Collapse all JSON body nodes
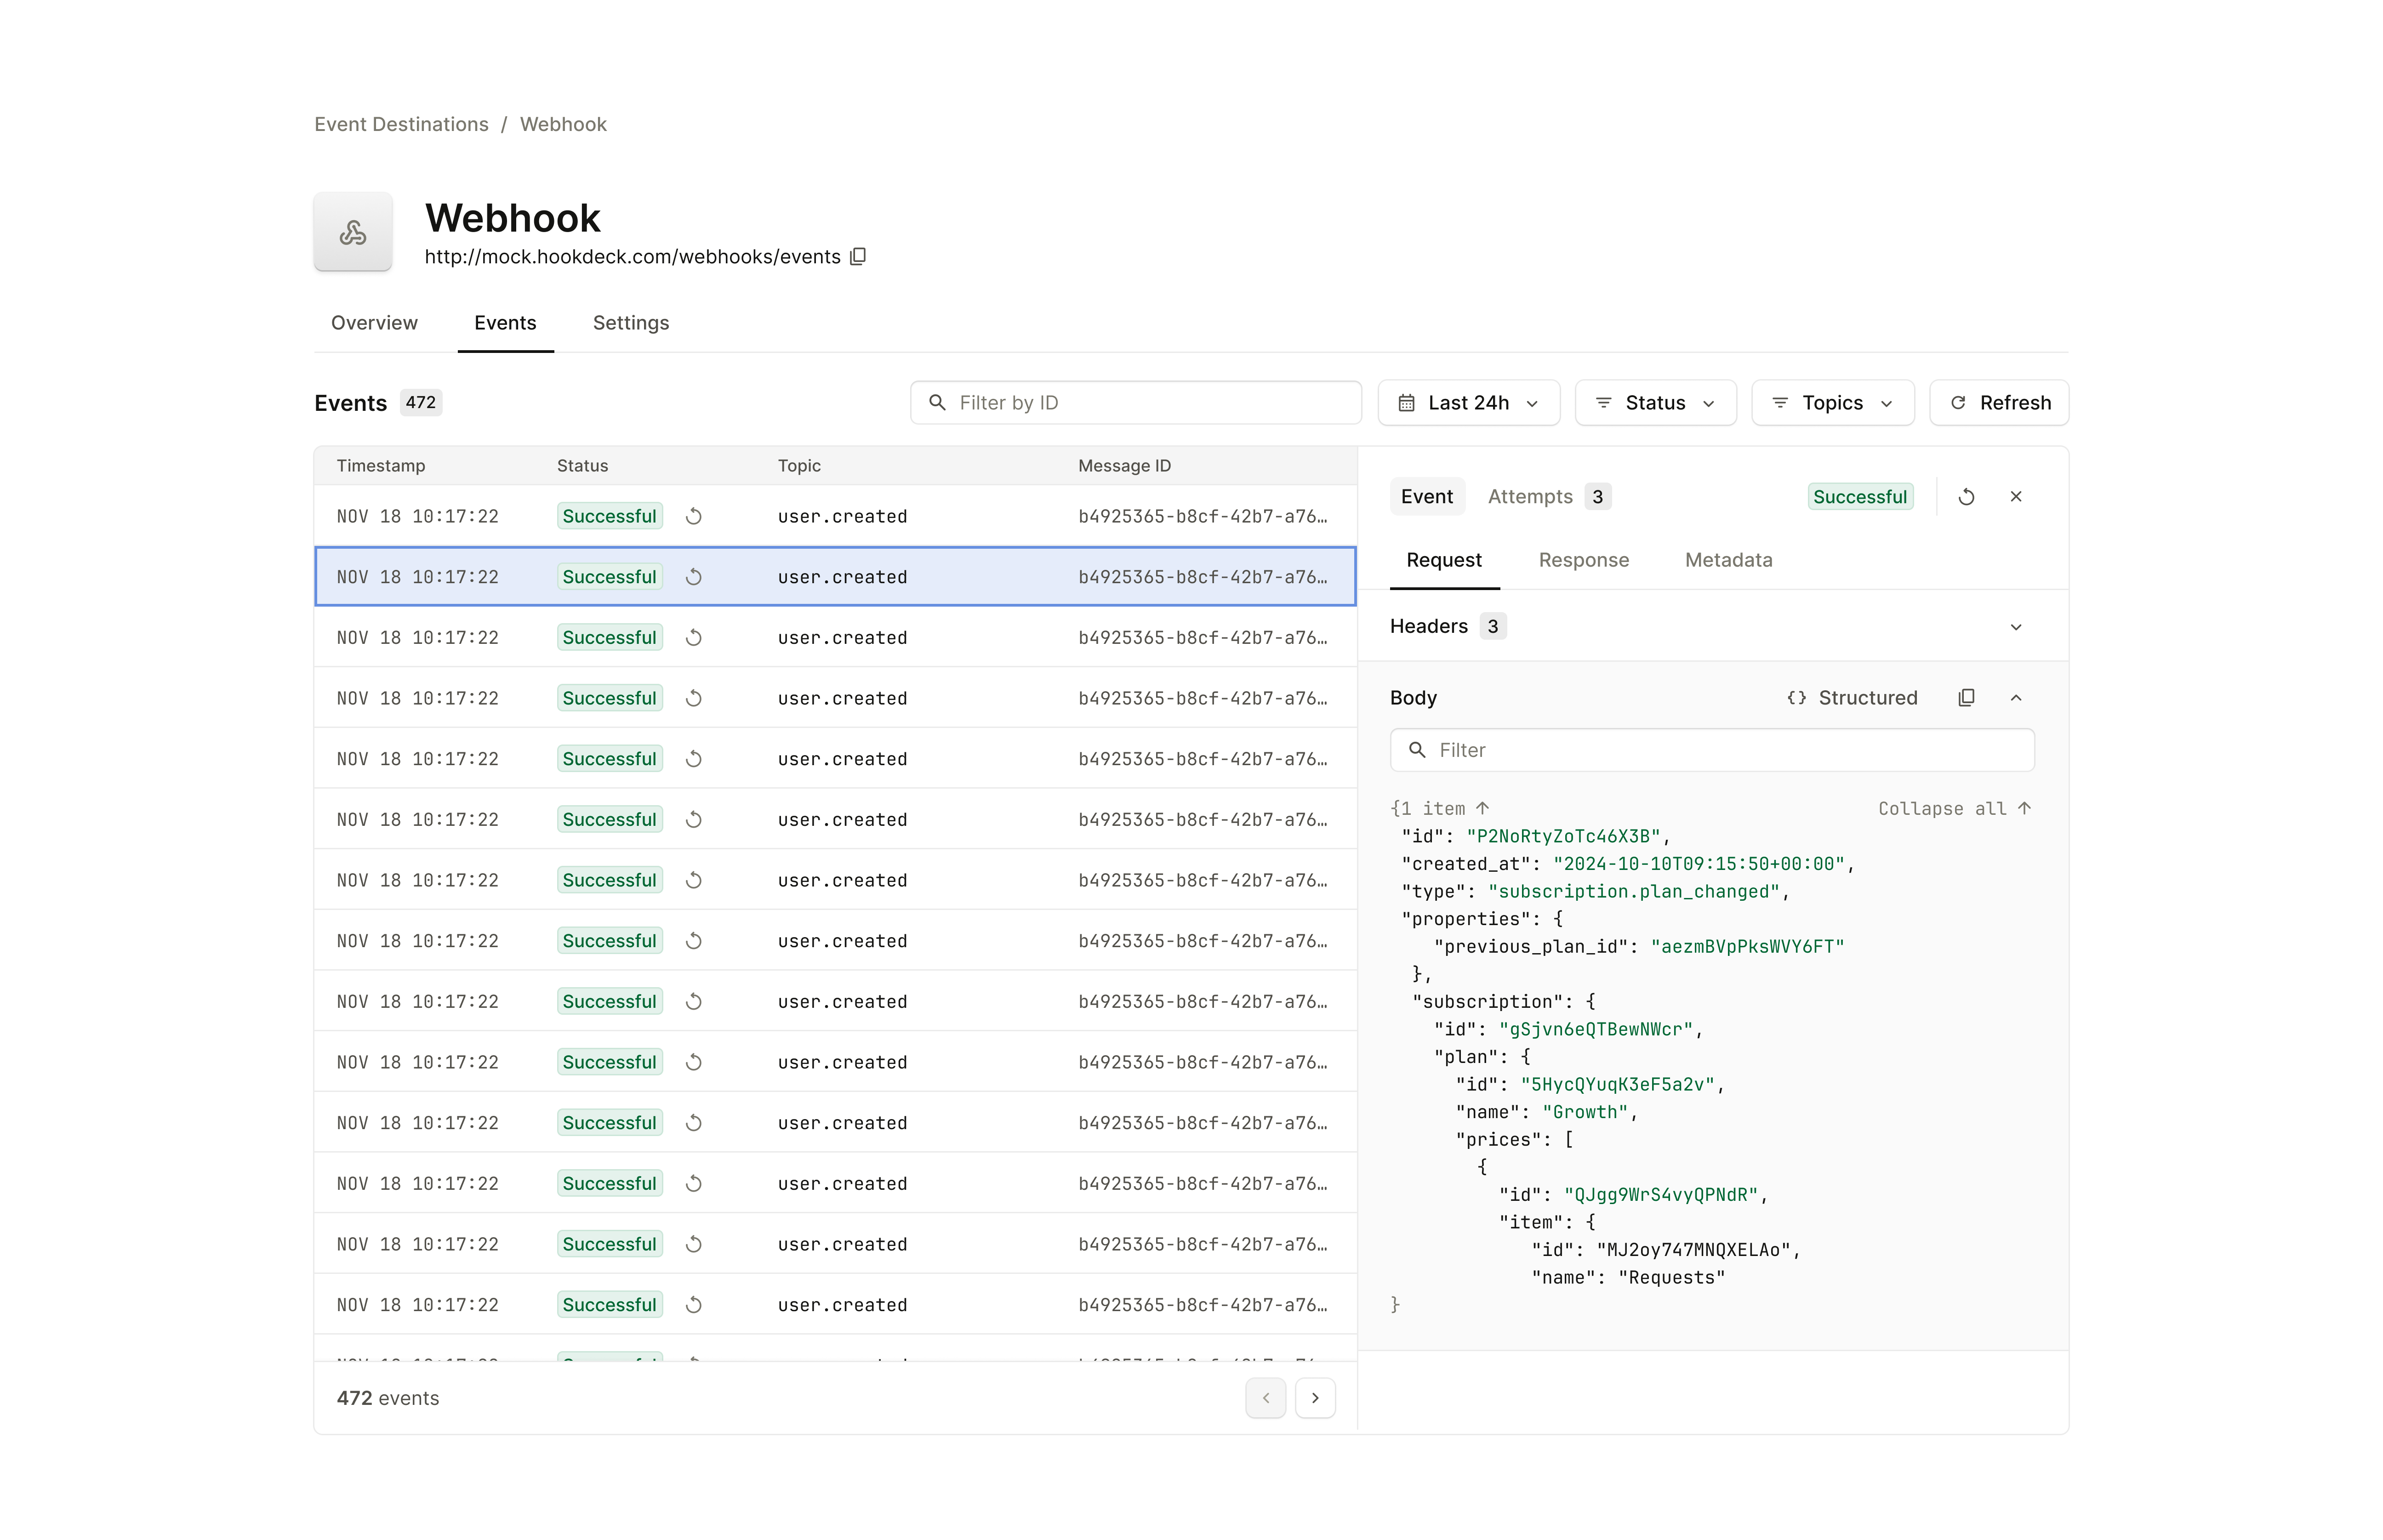This screenshot has height=1540, width=2383. tap(1953, 809)
